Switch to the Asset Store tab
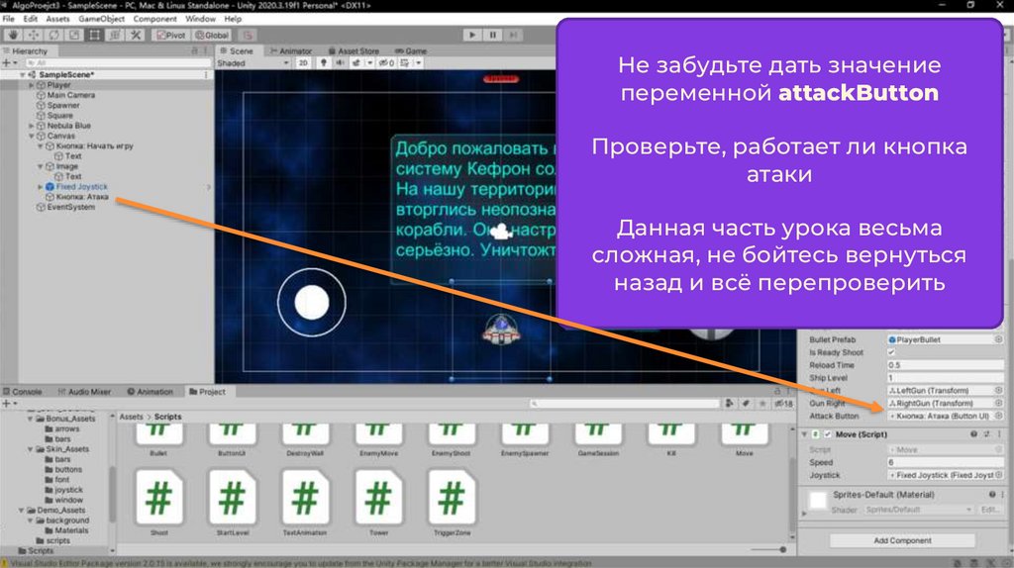 (x=354, y=51)
